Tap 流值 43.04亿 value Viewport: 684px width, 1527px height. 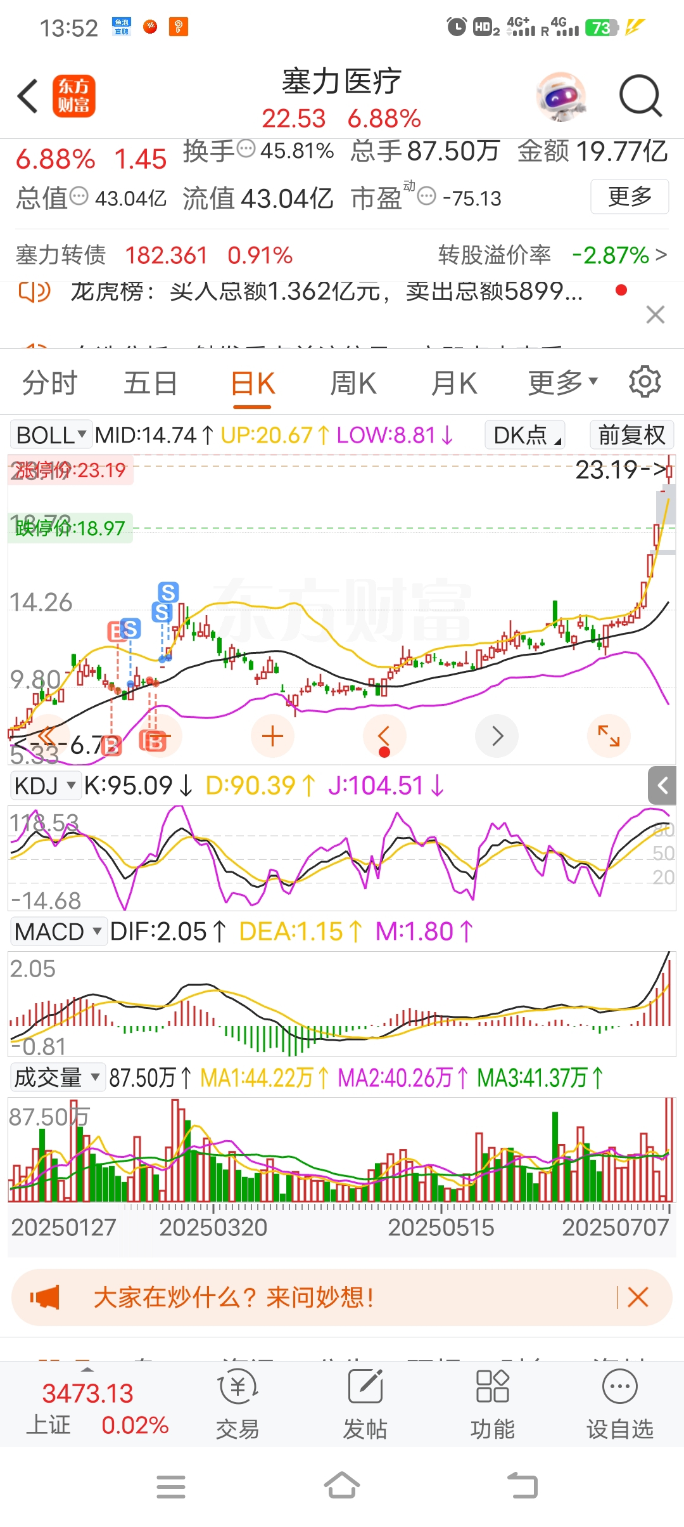258,198
